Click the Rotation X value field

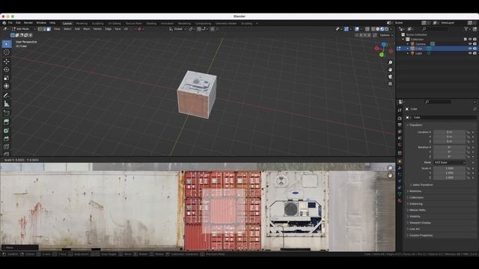[450, 147]
